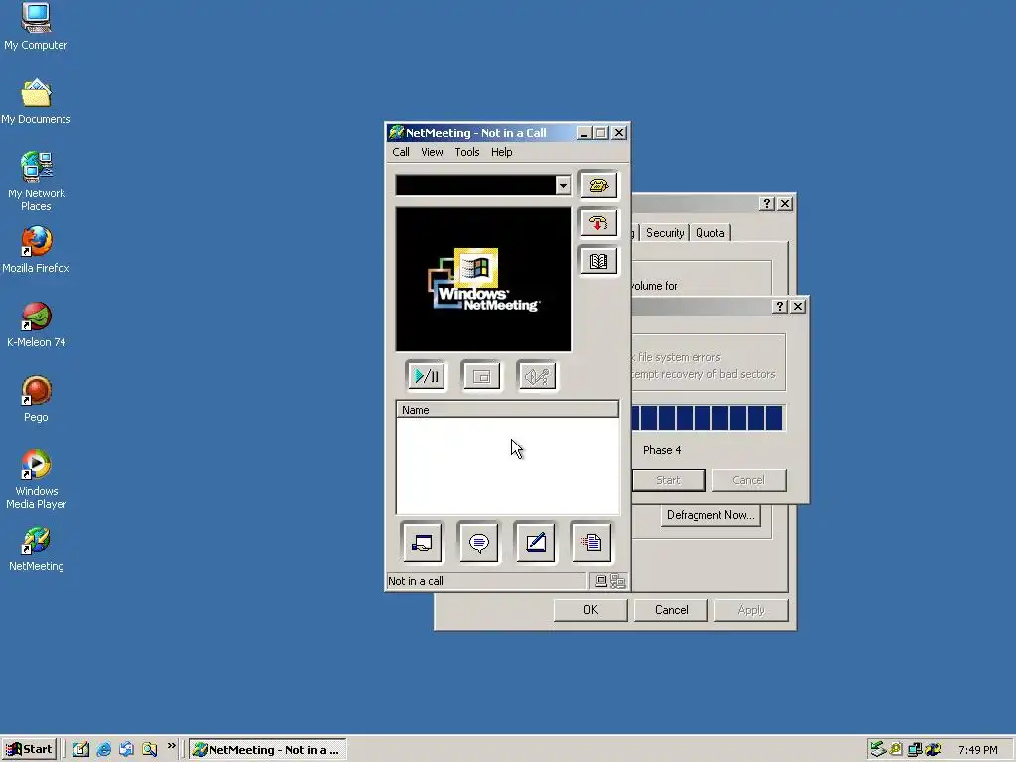Image resolution: width=1016 pixels, height=762 pixels.
Task: Minimize the NetMeeting window
Action: (584, 133)
